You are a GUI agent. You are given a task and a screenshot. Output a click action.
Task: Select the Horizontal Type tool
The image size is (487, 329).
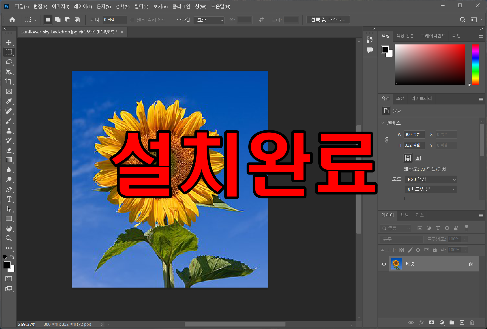pos(9,199)
